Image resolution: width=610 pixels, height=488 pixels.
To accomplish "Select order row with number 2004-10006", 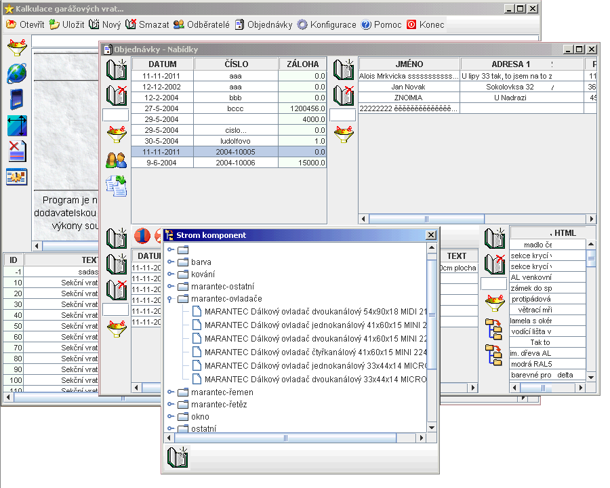I will point(229,163).
